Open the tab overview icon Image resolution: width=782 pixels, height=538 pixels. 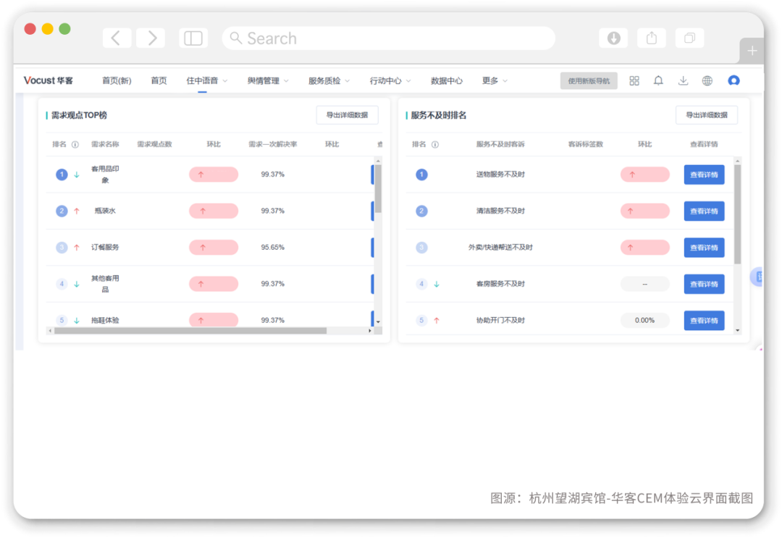click(689, 38)
